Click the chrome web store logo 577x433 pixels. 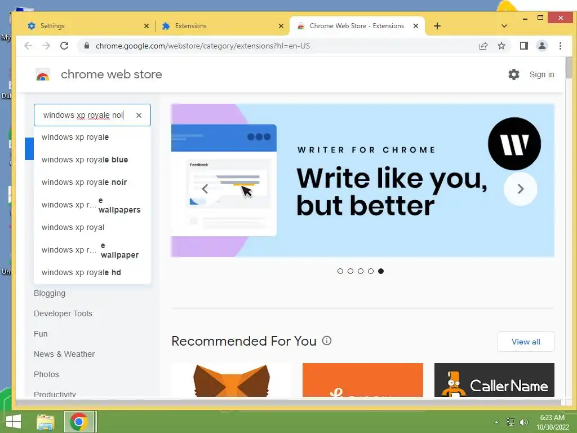click(43, 75)
